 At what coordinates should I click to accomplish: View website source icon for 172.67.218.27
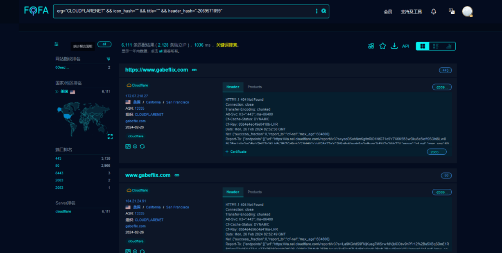click(128, 146)
